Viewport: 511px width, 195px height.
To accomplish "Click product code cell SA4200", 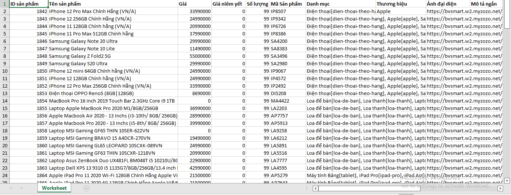I will (x=288, y=41).
